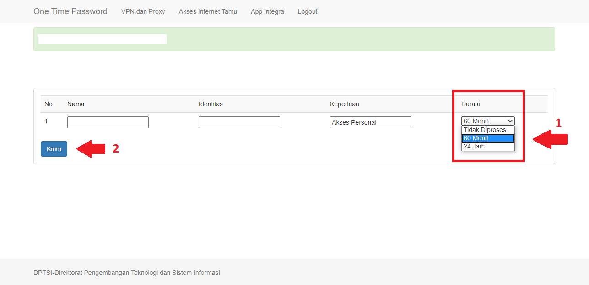Open the One Time Password home link
Image resolution: width=589 pixels, height=285 pixels.
pyautogui.click(x=70, y=11)
